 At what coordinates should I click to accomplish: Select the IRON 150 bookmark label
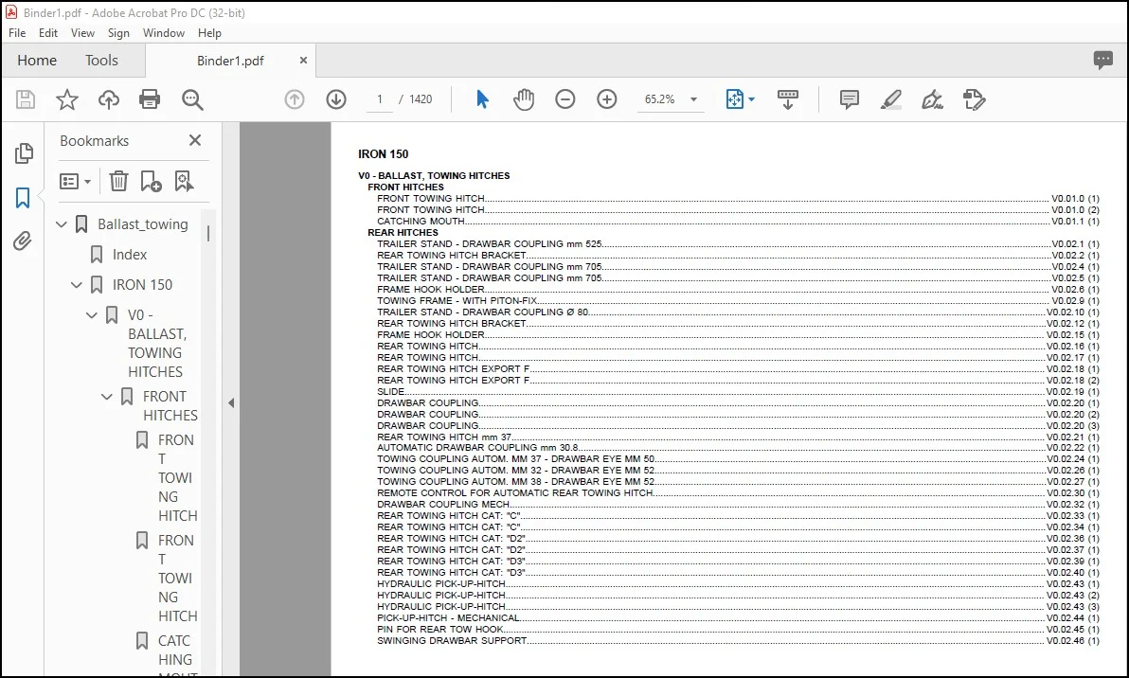point(143,285)
